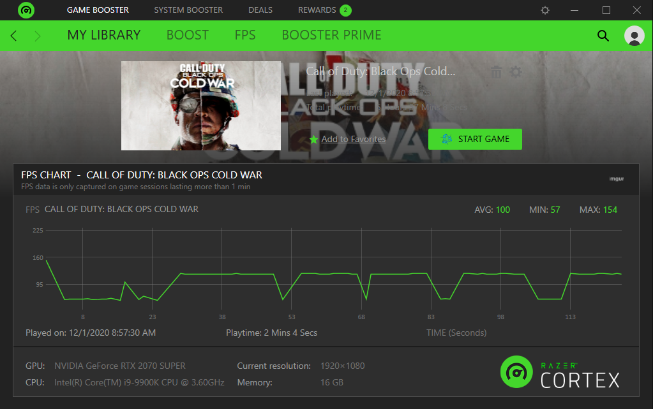Click the FPS Chart heading text
The width and height of the screenshot is (653, 409).
click(142, 175)
